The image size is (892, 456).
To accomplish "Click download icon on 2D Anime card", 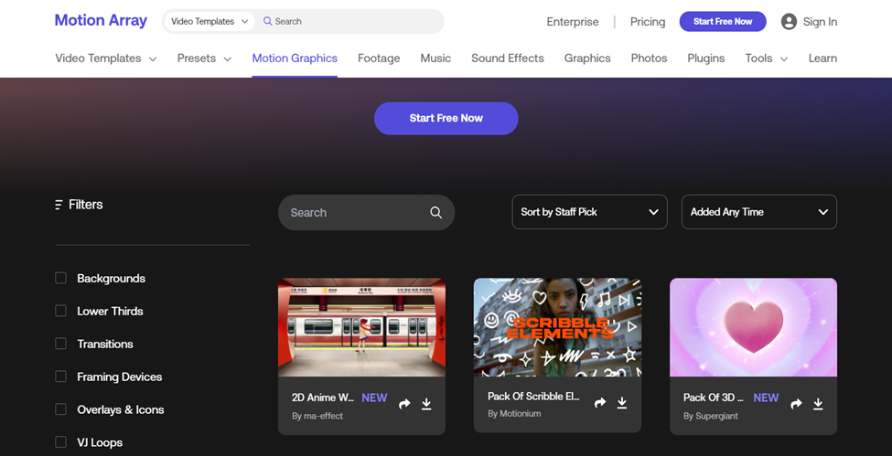I will pyautogui.click(x=426, y=404).
